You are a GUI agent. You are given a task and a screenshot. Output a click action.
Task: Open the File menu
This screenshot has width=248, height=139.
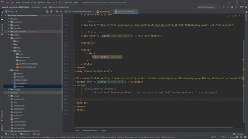(7, 2)
